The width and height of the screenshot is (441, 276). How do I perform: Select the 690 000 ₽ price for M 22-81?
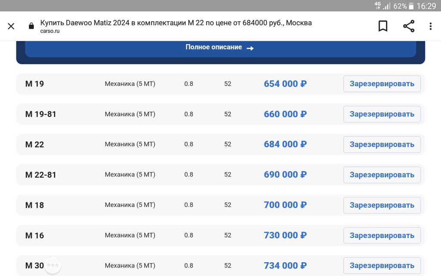click(285, 175)
